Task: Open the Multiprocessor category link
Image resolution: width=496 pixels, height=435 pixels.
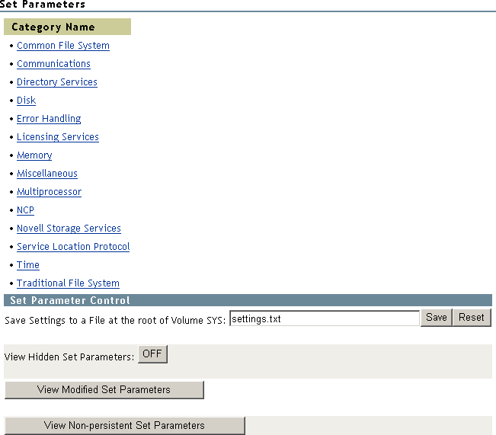Action: pos(49,192)
